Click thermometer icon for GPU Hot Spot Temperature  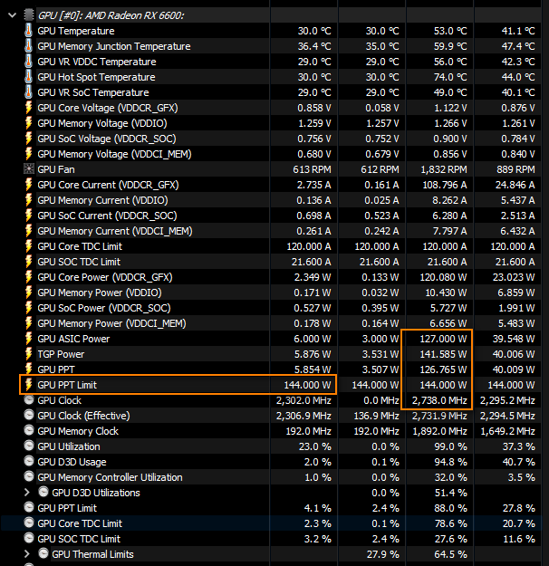28,77
